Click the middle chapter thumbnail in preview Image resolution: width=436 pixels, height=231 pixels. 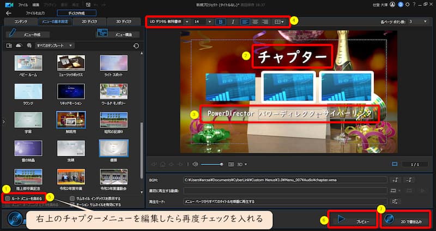point(288,87)
